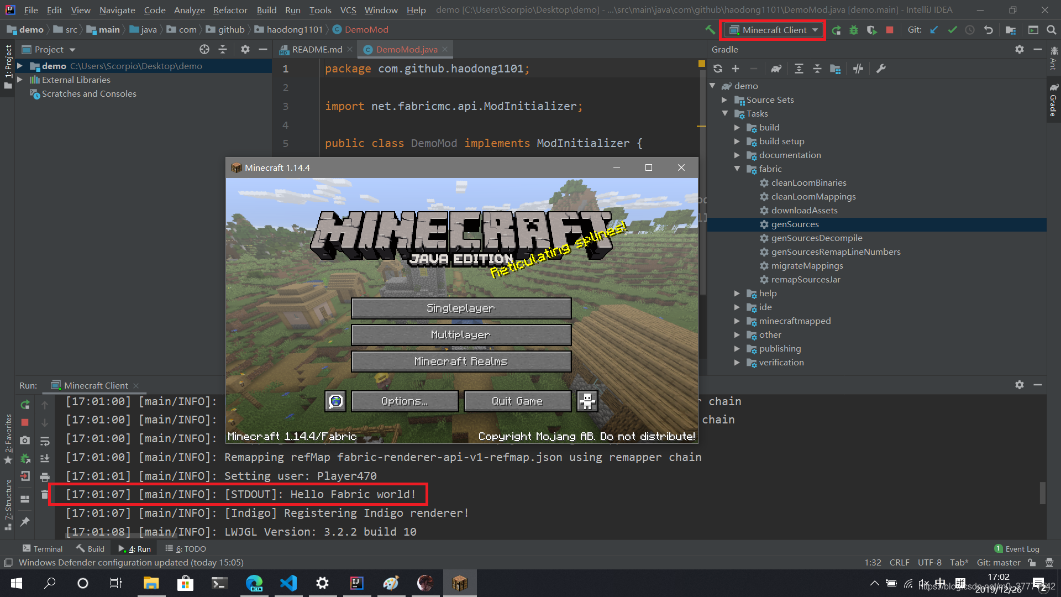Clear console output with trash icon
The width and height of the screenshot is (1061, 597).
point(45,495)
